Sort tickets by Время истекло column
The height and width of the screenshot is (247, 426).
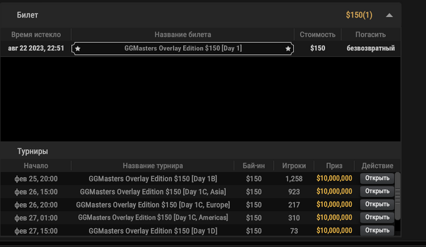coord(35,35)
